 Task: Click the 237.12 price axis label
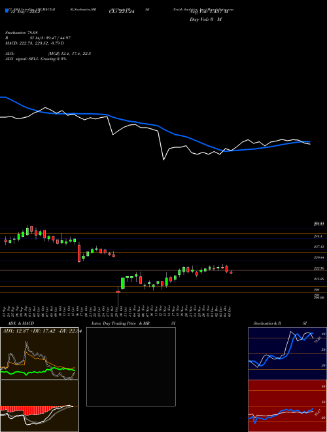[x=318, y=247]
